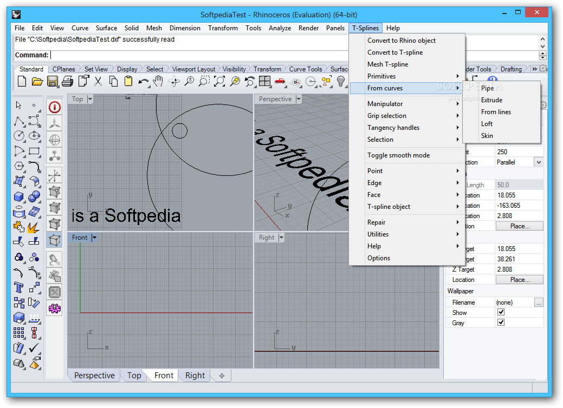The height and width of the screenshot is (408, 563).
Task: Choose Zoom Window tool with dashed rectangle
Action: (204, 81)
